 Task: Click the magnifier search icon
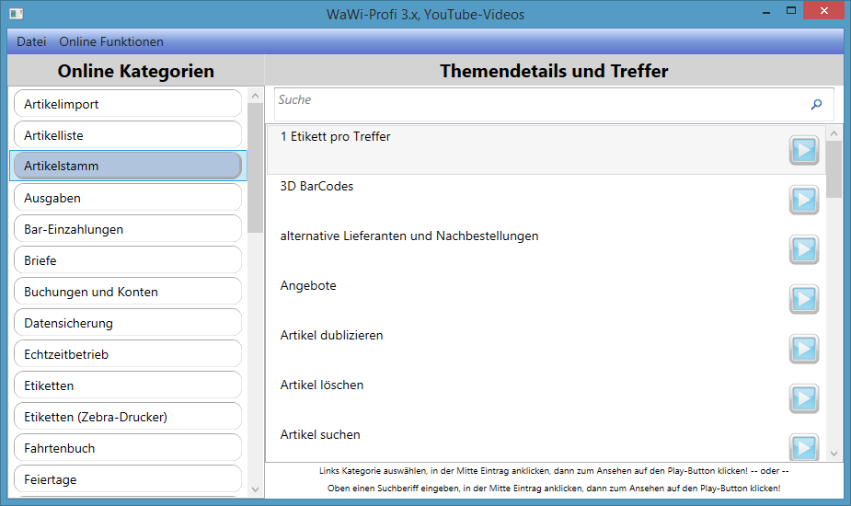(816, 104)
